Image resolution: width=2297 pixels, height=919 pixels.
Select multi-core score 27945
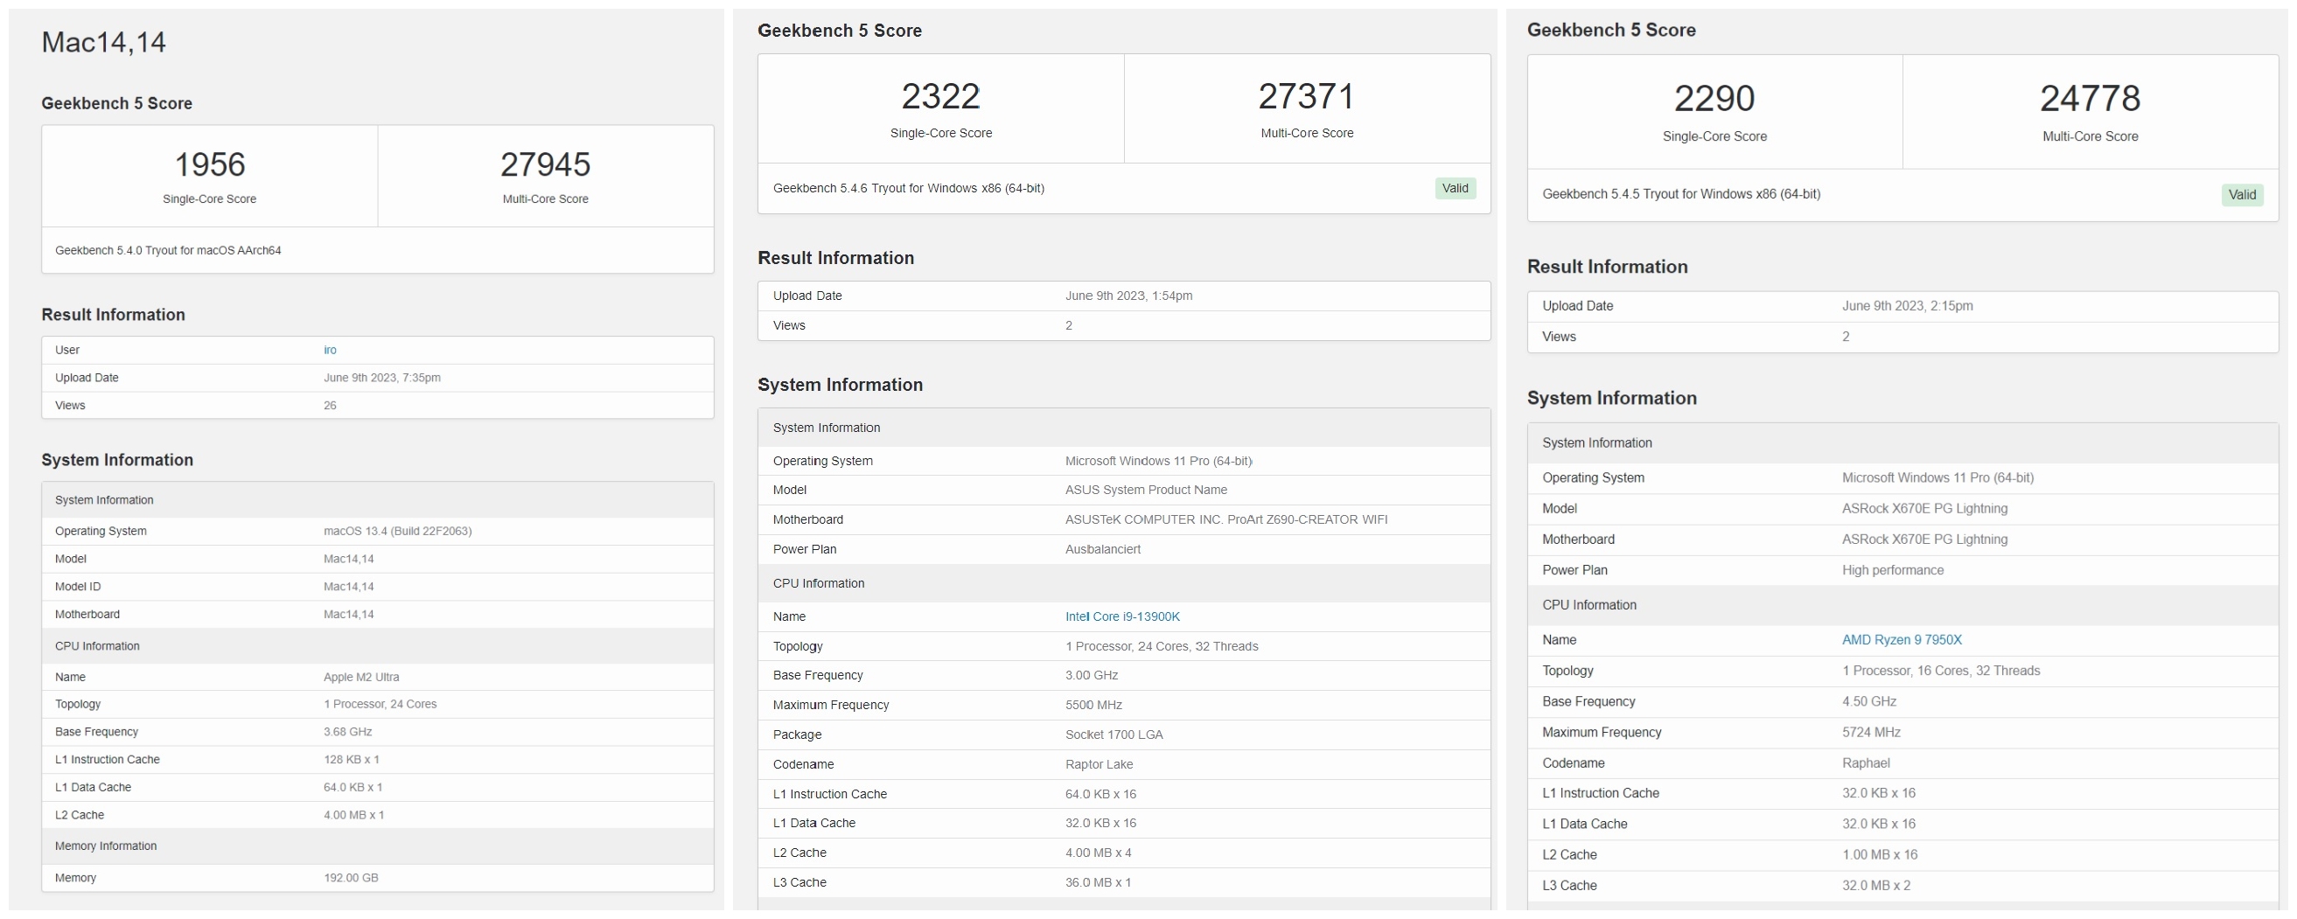click(x=545, y=165)
